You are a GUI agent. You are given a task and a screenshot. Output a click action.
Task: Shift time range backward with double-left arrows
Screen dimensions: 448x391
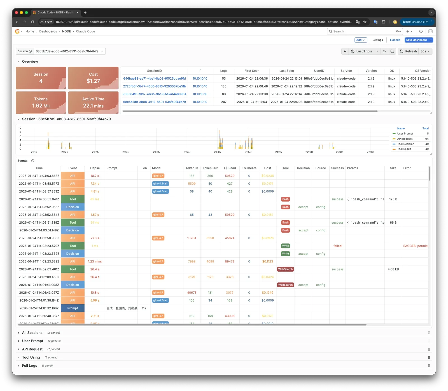[345, 51]
